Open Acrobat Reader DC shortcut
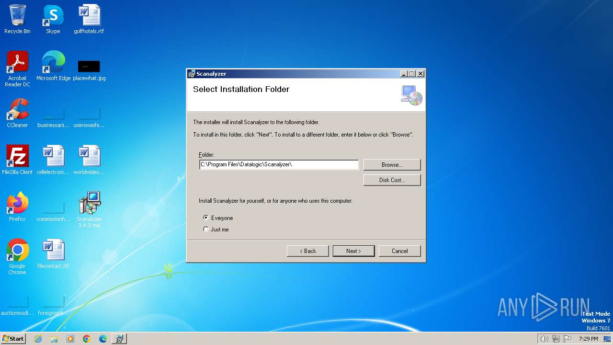Viewport: 613px width, 345px height. [17, 69]
